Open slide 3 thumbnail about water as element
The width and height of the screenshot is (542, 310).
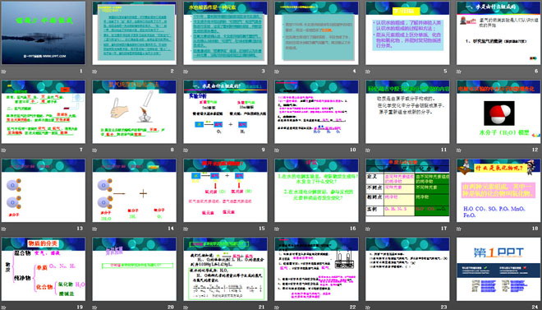(x=225, y=33)
